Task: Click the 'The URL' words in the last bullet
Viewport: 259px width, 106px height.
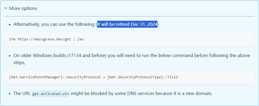Action: pos(22,94)
